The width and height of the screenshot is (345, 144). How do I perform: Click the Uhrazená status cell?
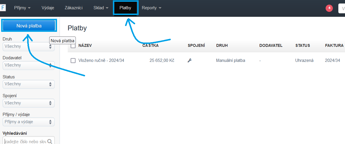point(304,60)
